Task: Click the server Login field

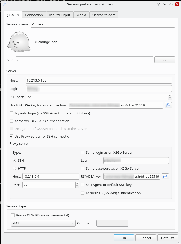Action: point(99,88)
